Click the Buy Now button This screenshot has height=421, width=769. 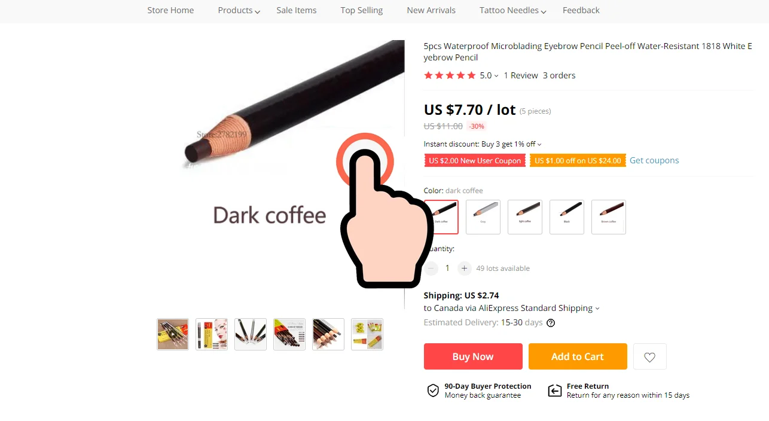click(473, 356)
